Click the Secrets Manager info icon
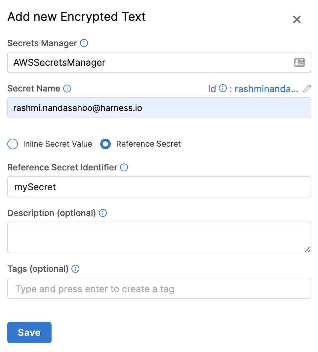The height and width of the screenshot is (352, 318). coord(84,43)
